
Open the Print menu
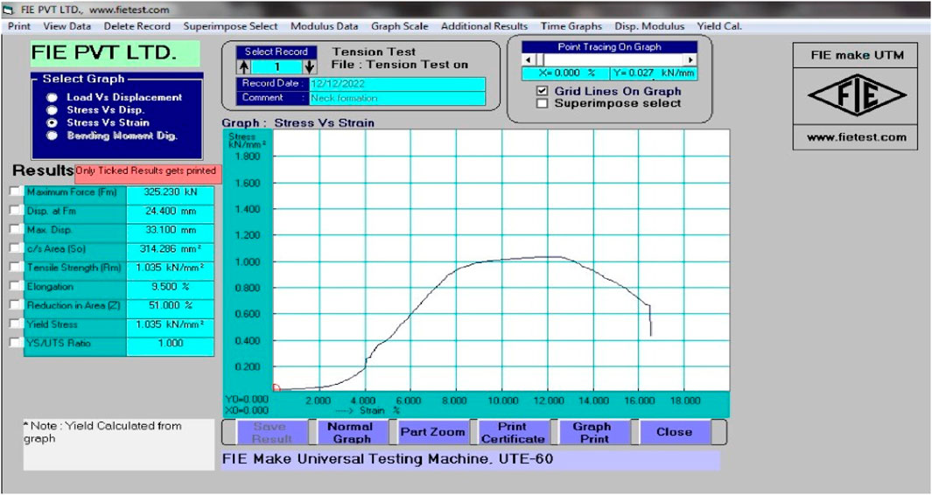click(x=19, y=26)
